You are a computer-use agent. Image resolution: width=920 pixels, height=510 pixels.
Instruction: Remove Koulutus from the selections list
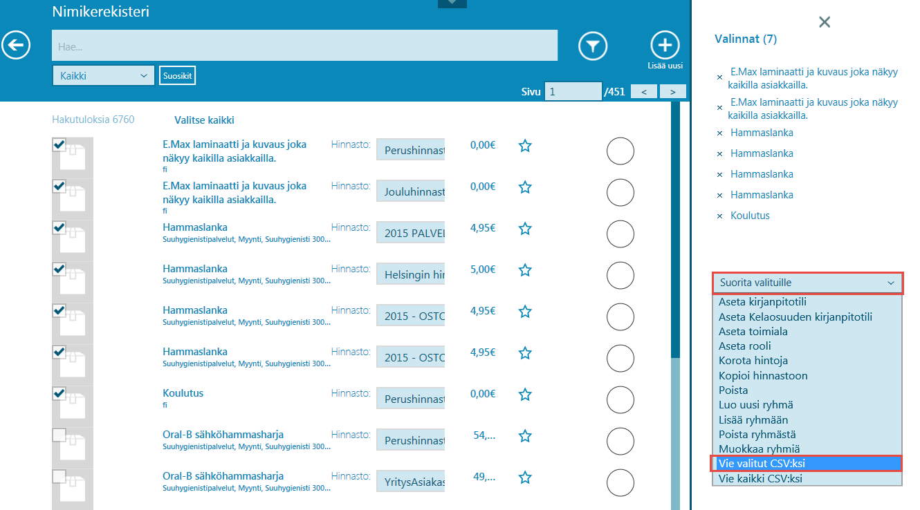point(719,216)
